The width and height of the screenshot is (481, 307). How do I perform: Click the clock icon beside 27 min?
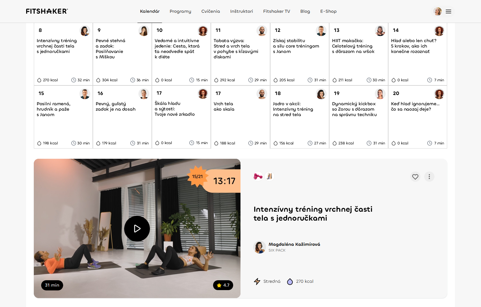tap(310, 143)
